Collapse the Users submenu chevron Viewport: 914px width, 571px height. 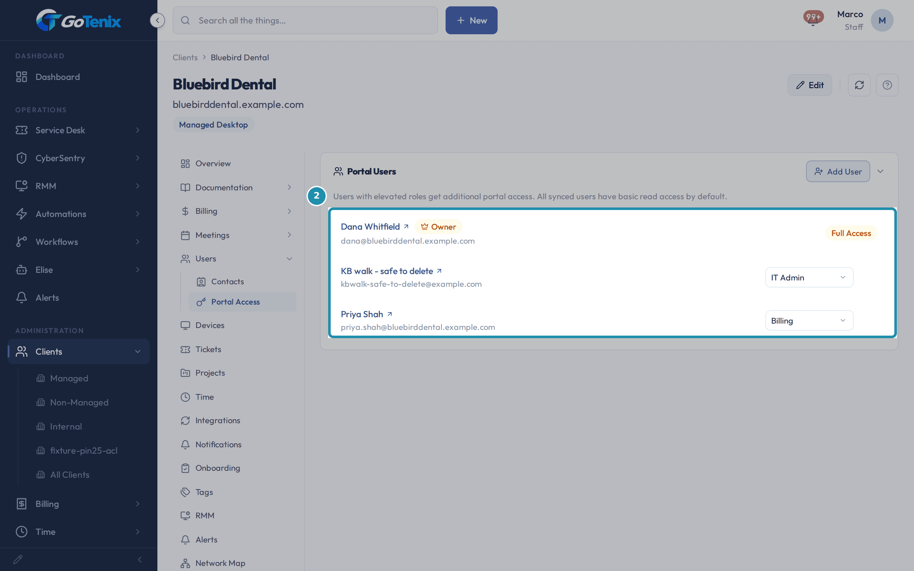coord(289,259)
